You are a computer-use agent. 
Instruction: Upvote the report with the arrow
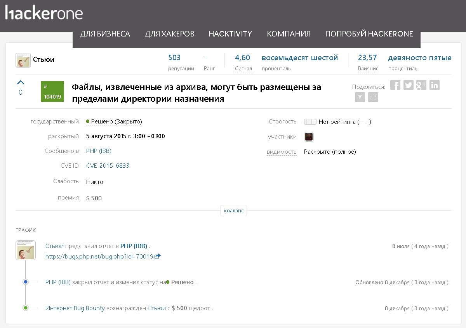pyautogui.click(x=21, y=82)
